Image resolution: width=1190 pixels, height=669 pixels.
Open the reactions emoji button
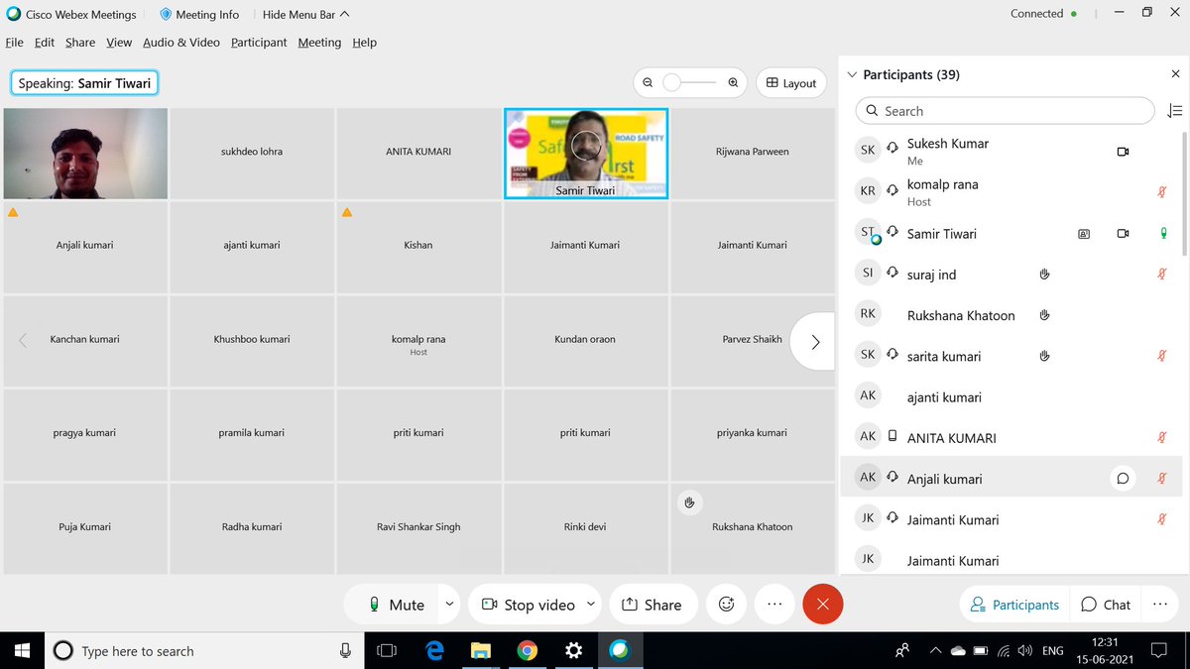(x=727, y=604)
